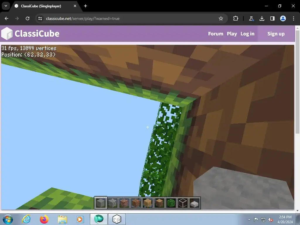Restore down the browser window

280,6
